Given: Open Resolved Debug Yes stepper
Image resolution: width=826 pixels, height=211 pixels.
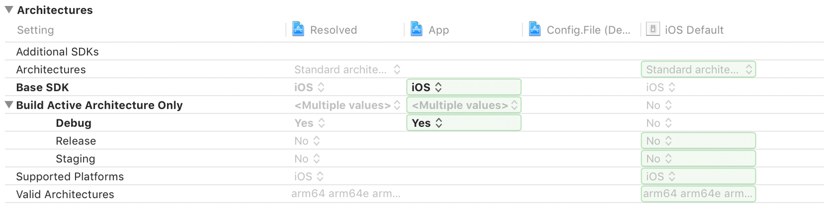Looking at the screenshot, I should [321, 123].
